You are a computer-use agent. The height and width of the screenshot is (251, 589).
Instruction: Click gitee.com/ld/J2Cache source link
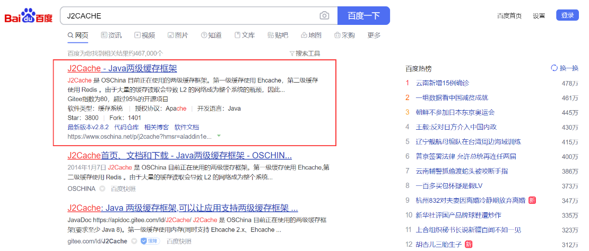click(97, 241)
